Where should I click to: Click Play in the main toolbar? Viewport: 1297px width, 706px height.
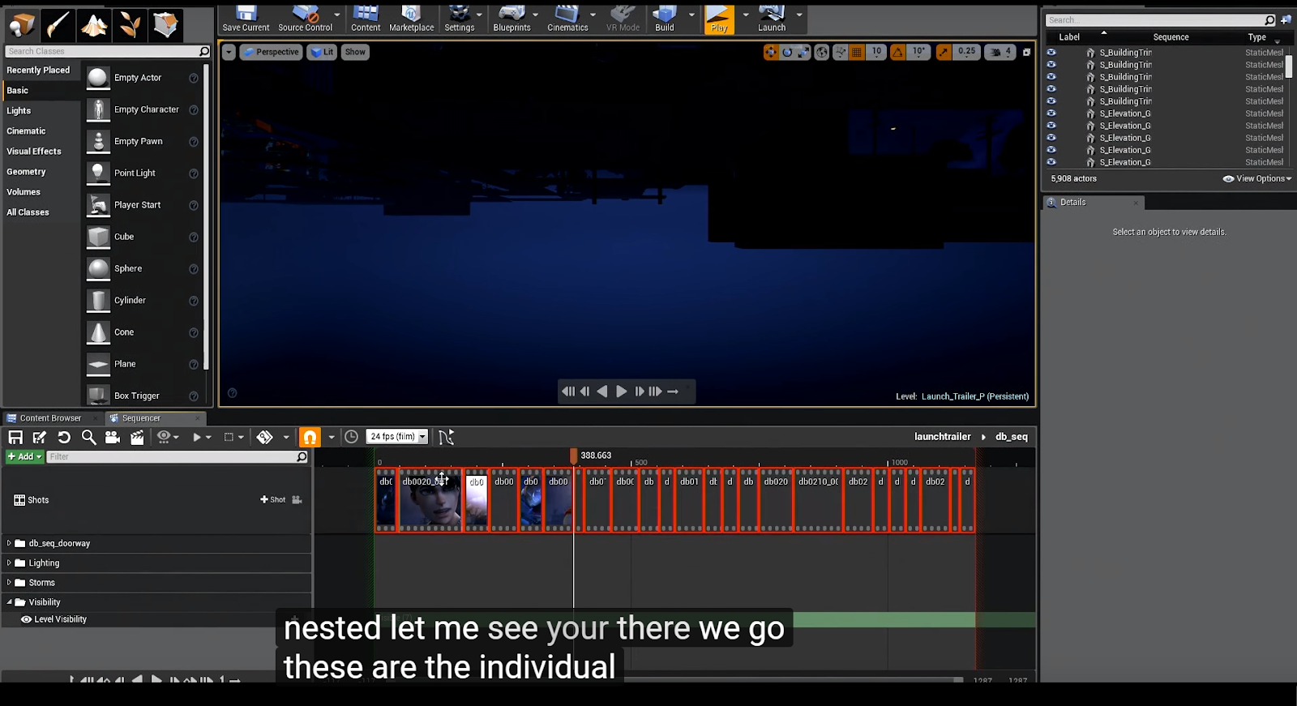(719, 19)
